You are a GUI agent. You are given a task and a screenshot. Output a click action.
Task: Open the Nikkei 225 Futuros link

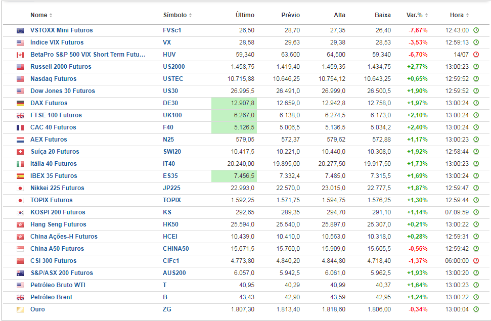tap(57, 188)
